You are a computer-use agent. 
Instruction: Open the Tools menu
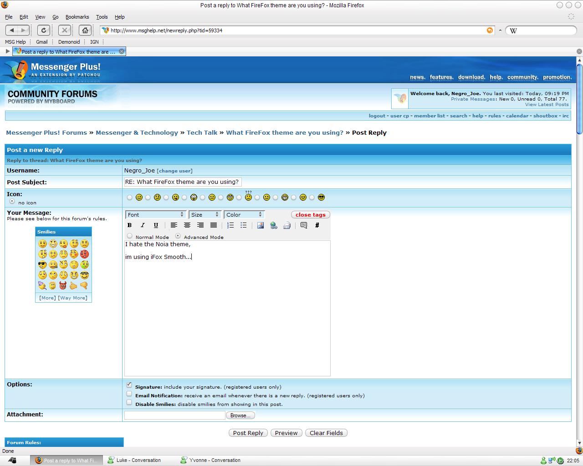pos(102,17)
